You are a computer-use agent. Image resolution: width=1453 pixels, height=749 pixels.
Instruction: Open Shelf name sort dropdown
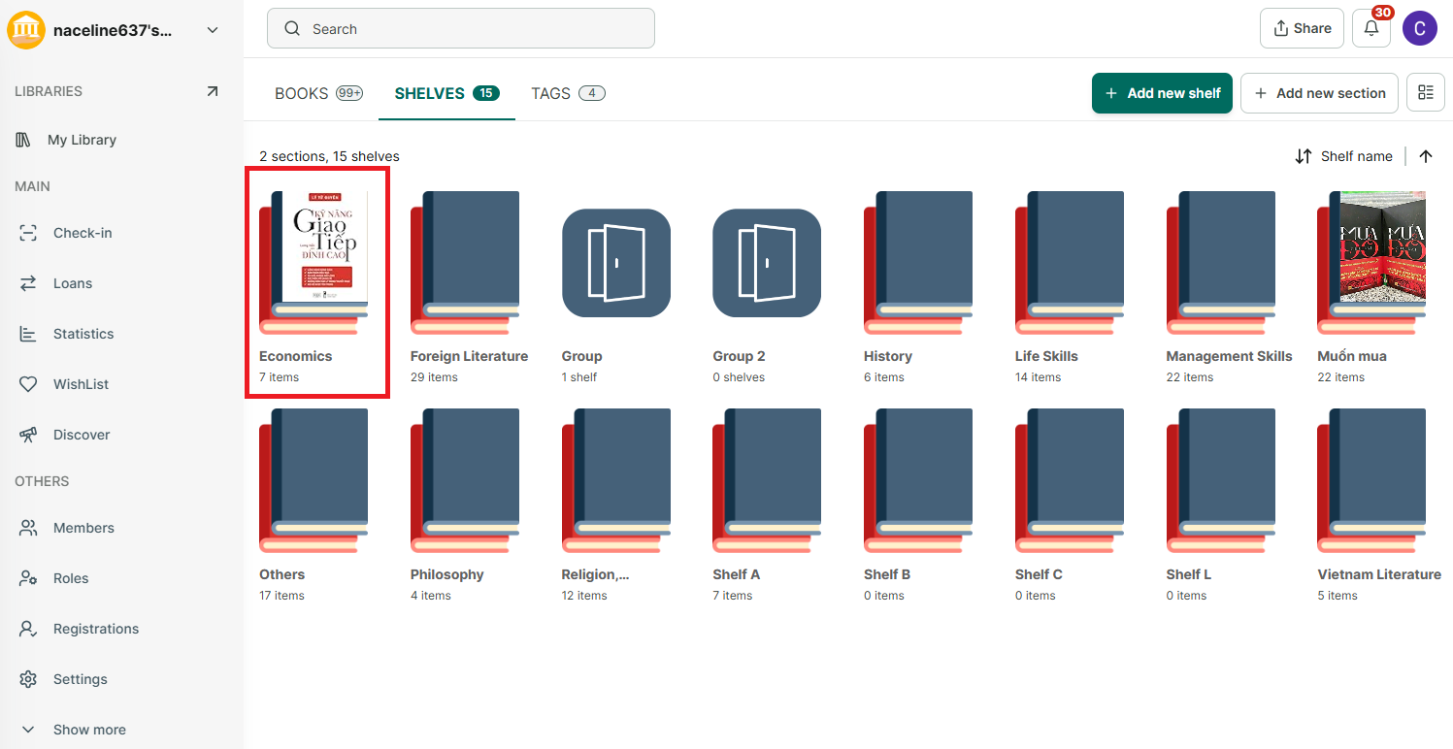(x=1344, y=156)
